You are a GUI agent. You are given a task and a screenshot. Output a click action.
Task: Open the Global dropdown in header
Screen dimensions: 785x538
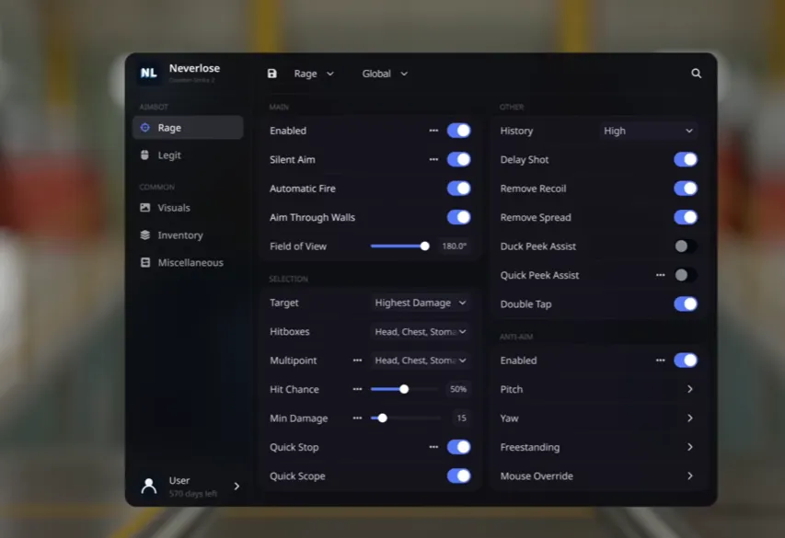click(x=385, y=74)
